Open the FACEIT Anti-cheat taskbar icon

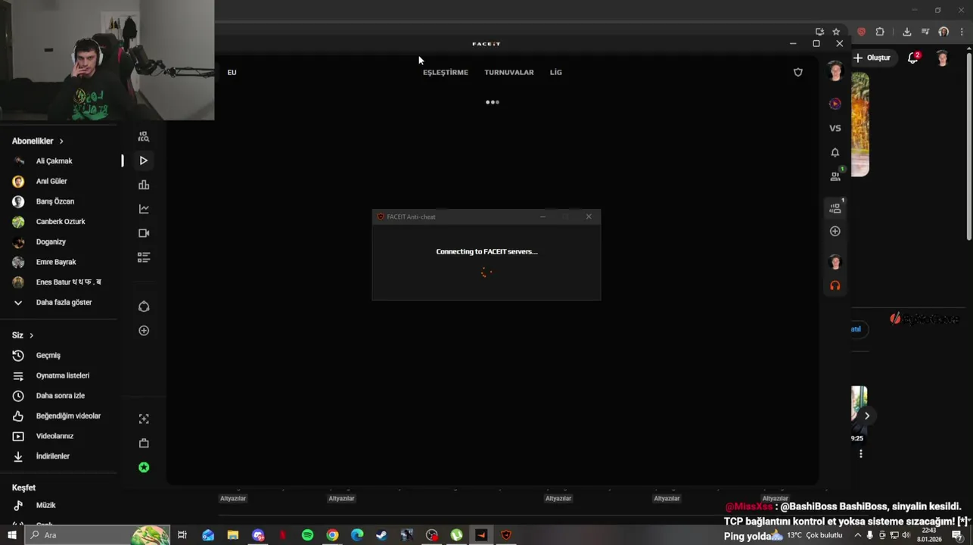506,535
